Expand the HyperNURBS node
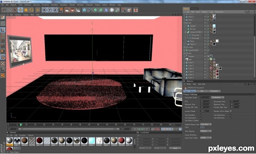This screenshot has height=154, width=256. [x=184, y=51]
